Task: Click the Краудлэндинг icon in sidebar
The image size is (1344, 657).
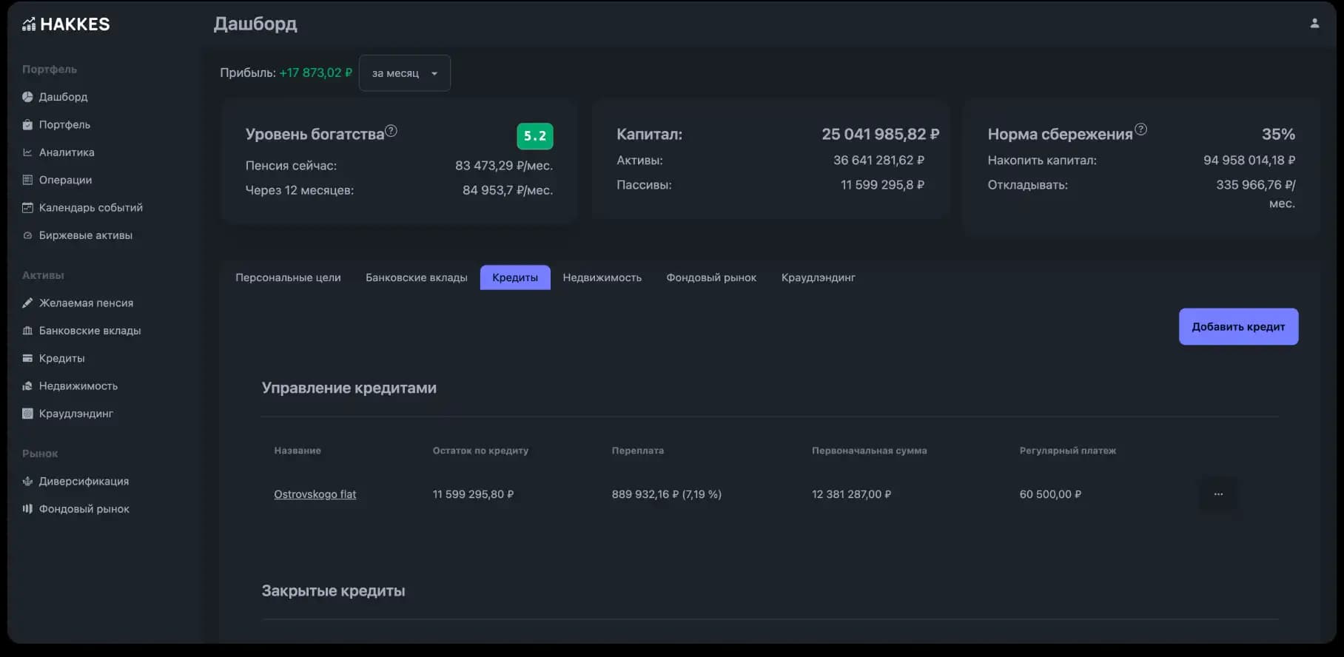Action: click(27, 414)
